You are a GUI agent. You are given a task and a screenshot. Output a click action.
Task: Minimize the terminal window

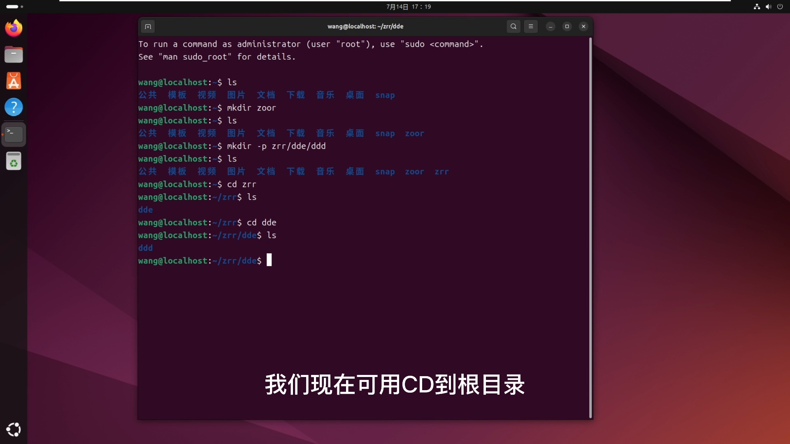coord(551,26)
